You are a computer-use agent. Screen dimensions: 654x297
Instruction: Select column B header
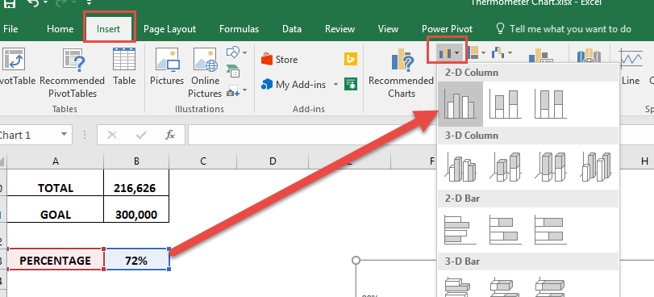[x=136, y=161]
